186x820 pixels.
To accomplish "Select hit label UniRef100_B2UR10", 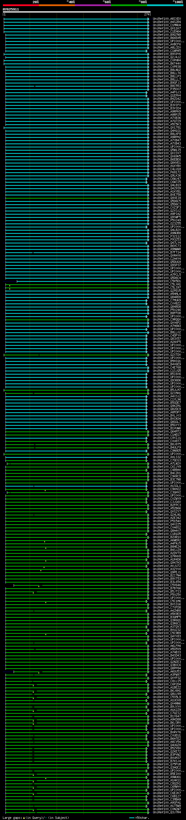I will point(167,537).
